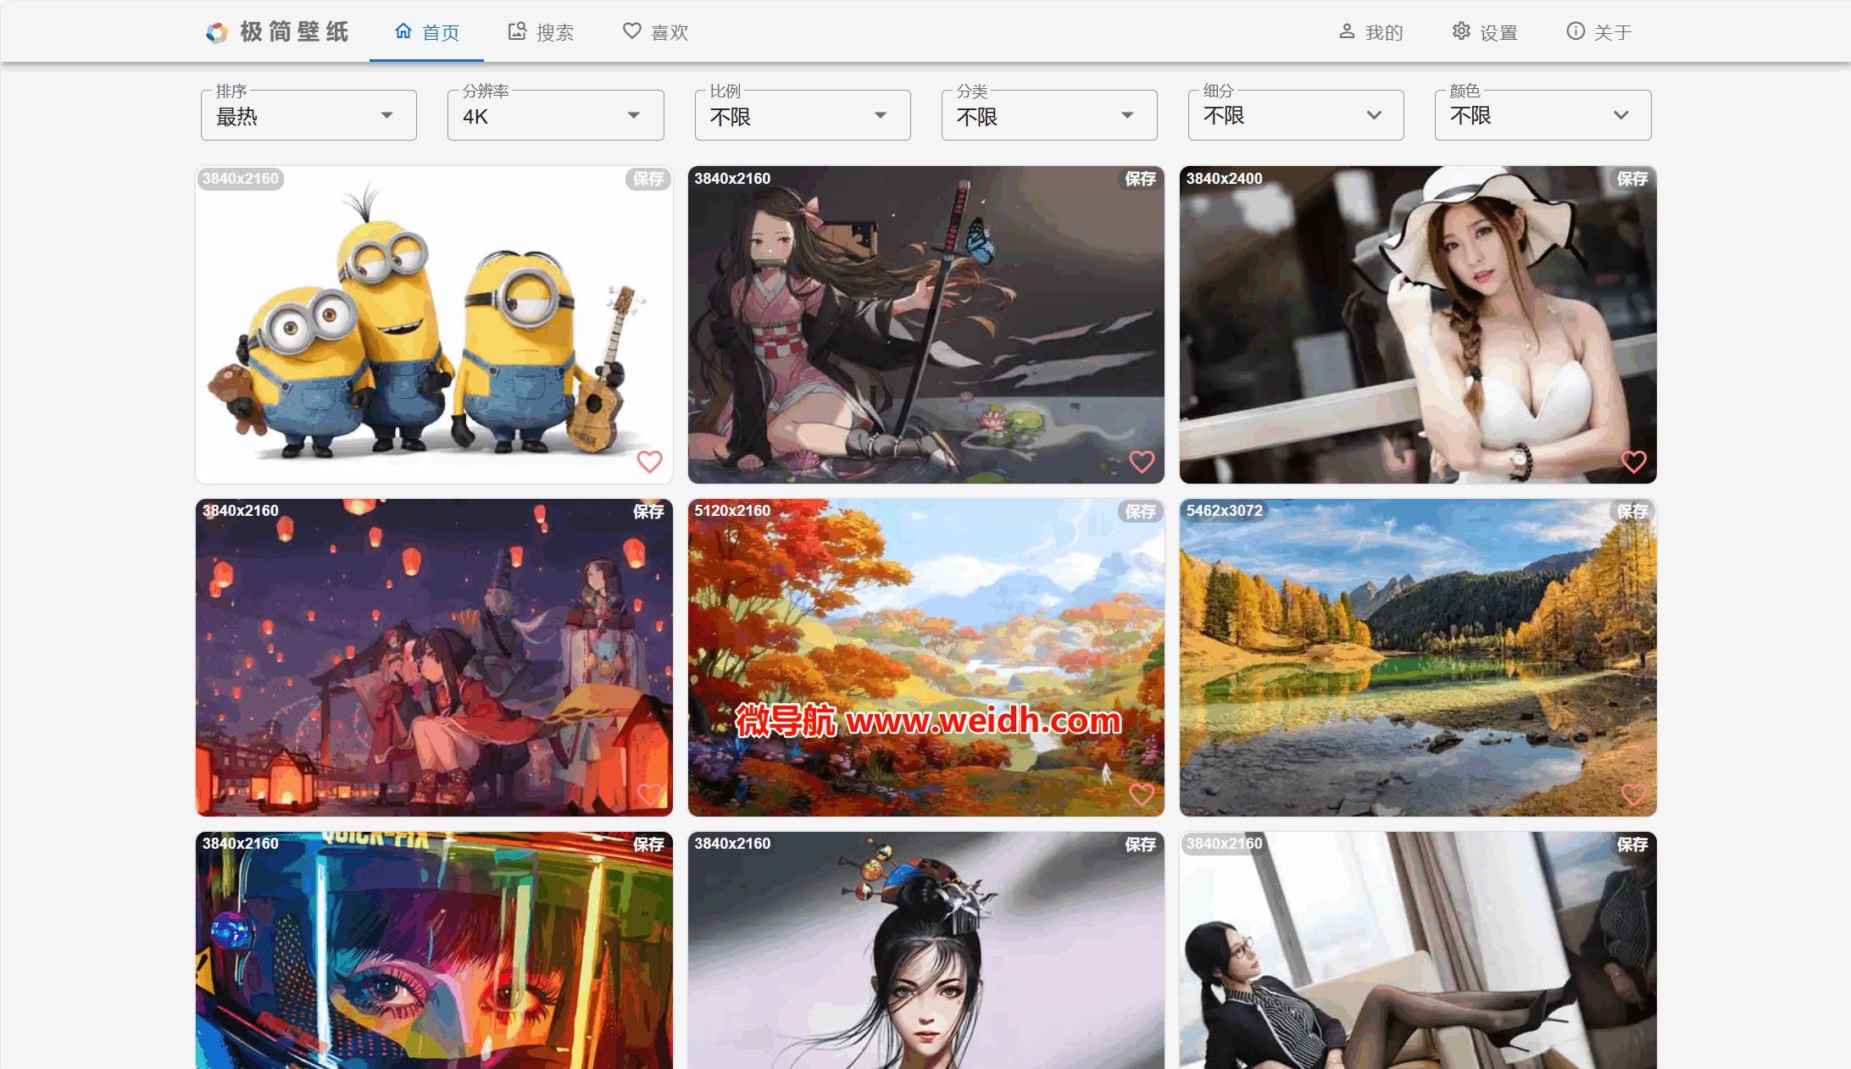
Task: Click the 3840x2400 resolution label
Action: click(1225, 179)
